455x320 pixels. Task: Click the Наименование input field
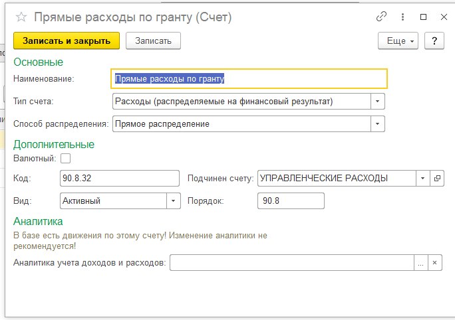pos(249,79)
